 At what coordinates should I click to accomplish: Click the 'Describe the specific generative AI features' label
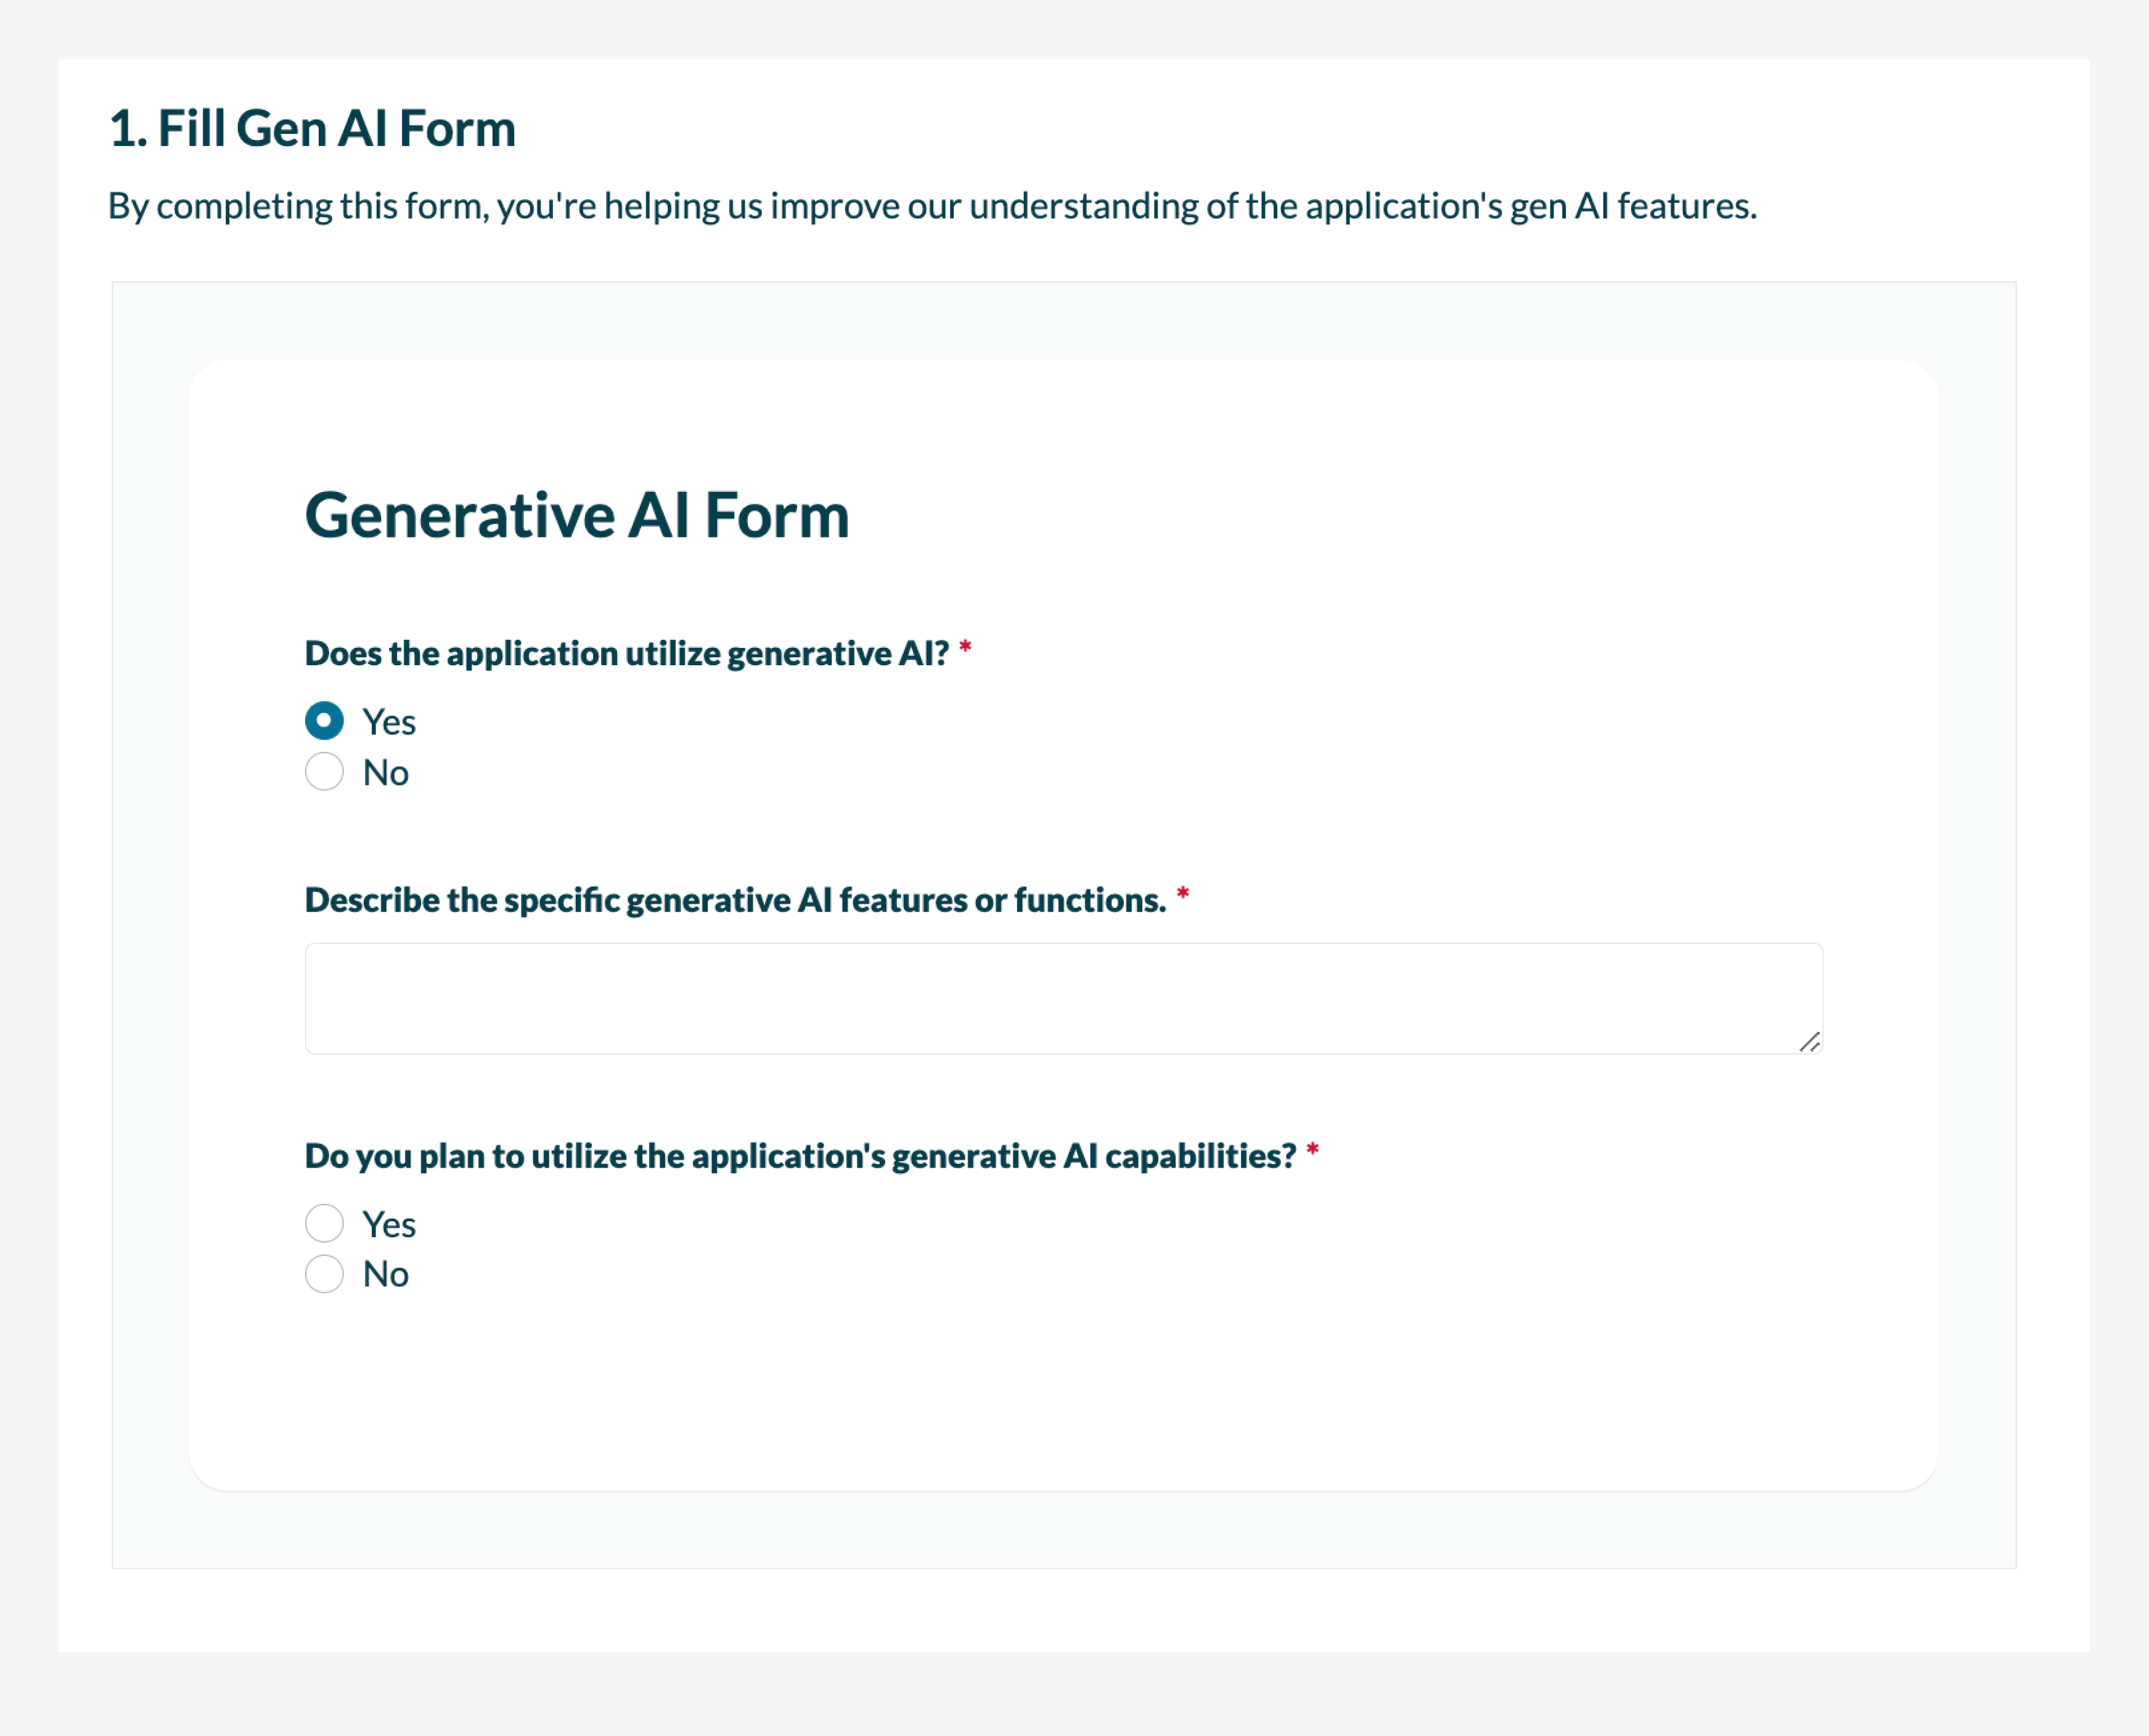point(735,900)
